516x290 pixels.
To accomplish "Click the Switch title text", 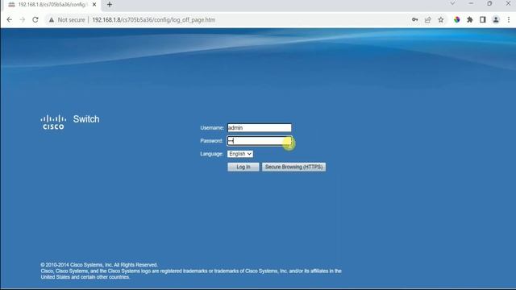I will 86,119.
